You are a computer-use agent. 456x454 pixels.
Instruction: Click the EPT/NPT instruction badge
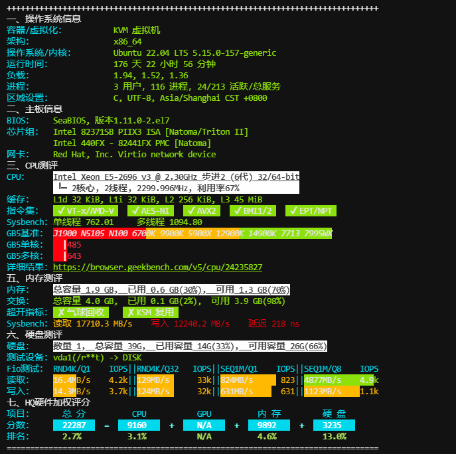pos(311,211)
